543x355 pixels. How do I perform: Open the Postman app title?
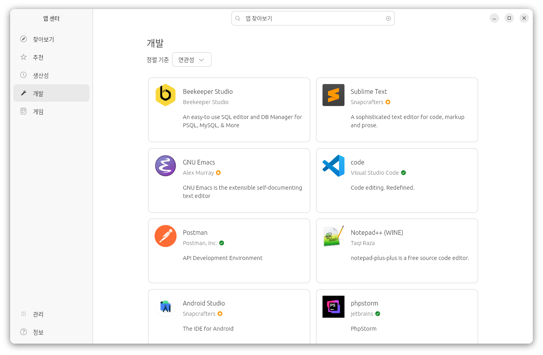[x=195, y=232]
